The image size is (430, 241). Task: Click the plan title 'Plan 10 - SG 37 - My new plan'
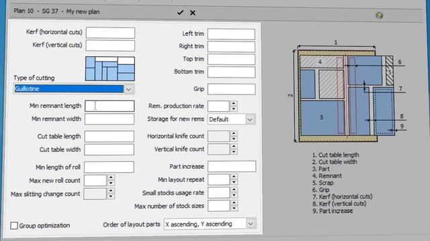(x=56, y=11)
